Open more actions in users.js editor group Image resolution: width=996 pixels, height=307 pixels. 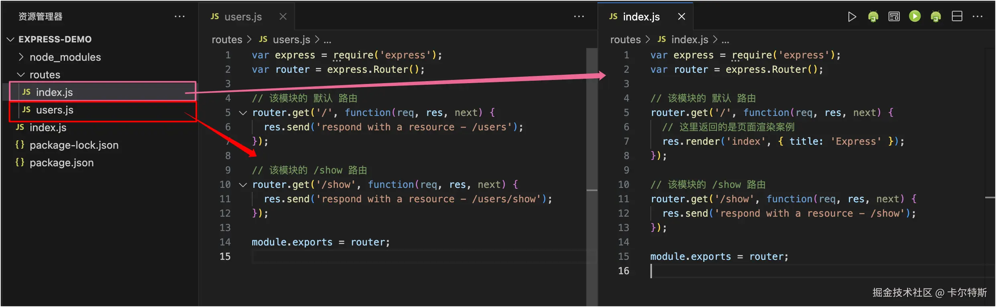tap(579, 17)
